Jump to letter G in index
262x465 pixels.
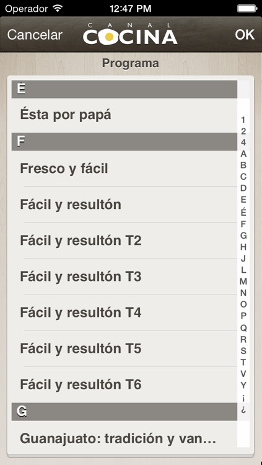point(243,236)
